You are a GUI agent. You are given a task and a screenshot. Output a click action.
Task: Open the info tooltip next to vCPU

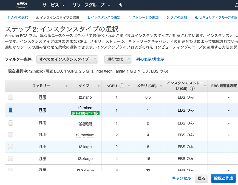(122, 85)
